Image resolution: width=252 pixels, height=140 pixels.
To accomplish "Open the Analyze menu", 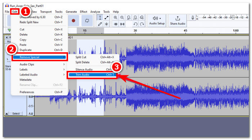I will click(95, 12).
